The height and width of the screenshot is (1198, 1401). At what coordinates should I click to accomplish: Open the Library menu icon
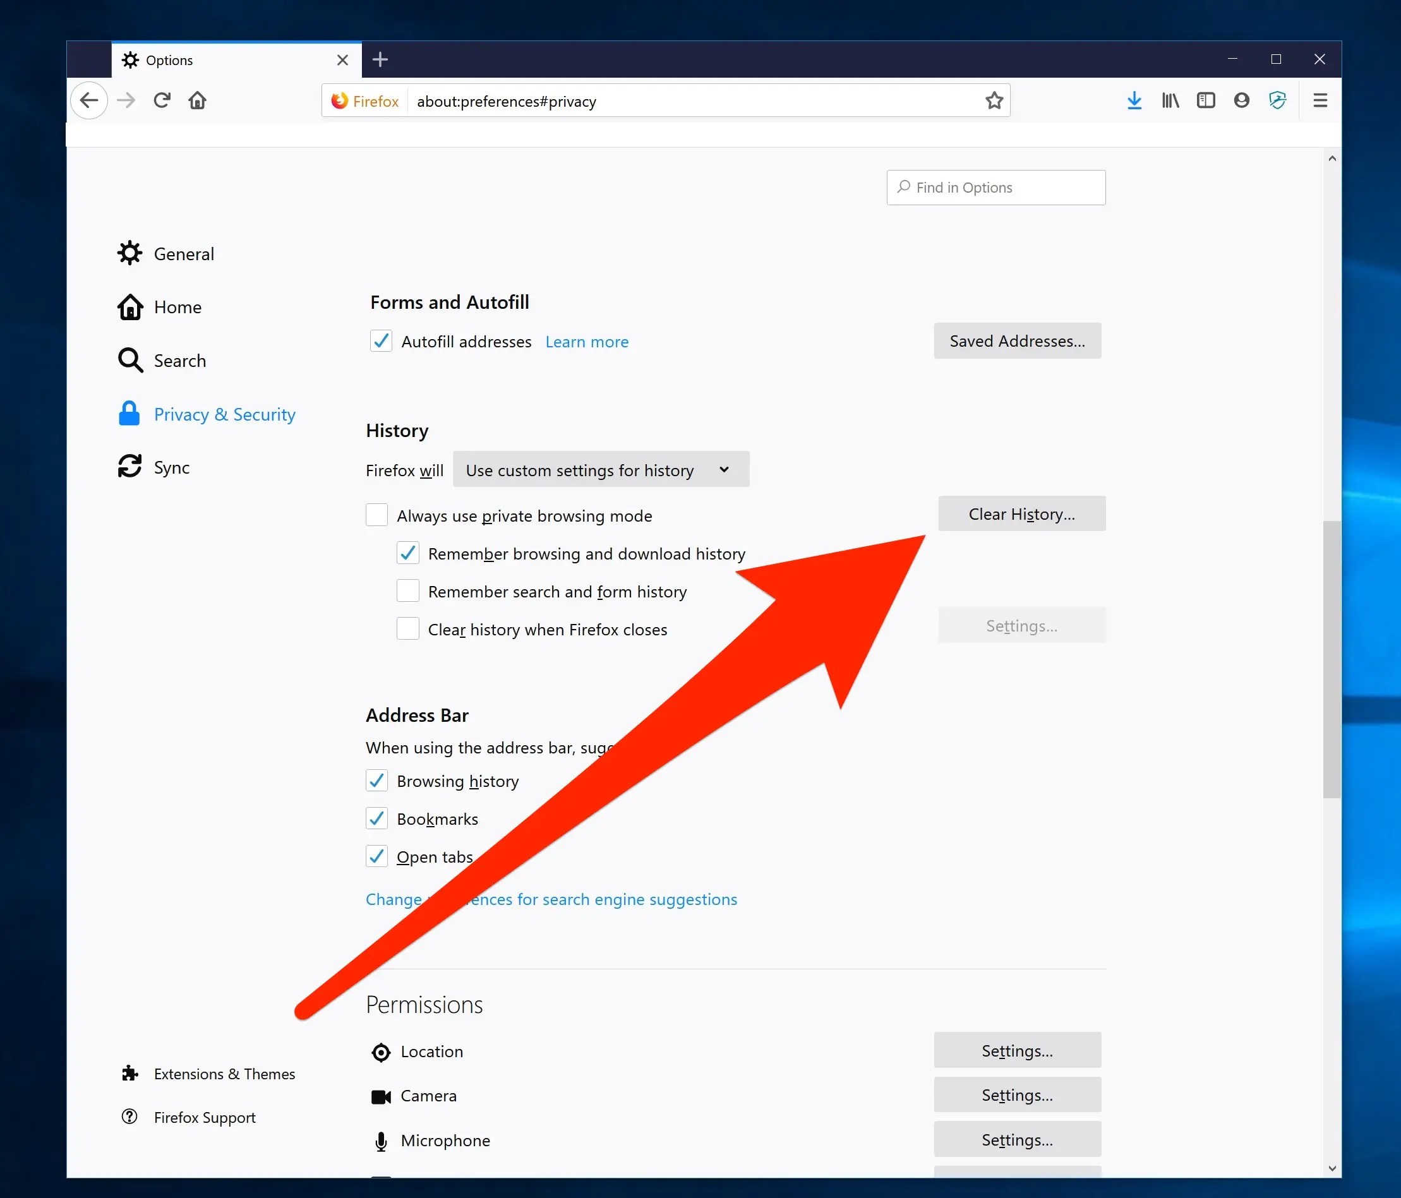[x=1170, y=100]
